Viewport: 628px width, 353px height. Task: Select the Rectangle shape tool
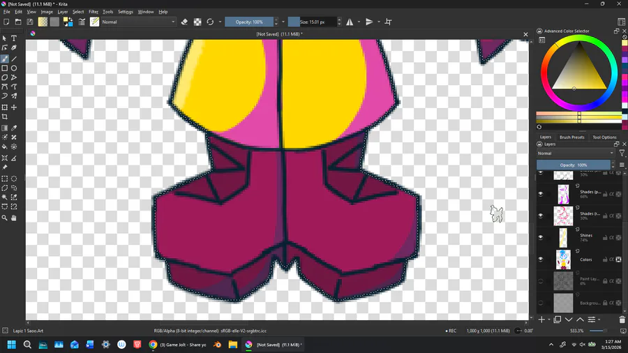[5, 68]
